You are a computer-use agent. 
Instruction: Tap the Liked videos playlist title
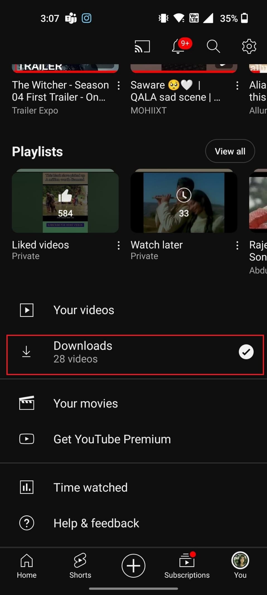[x=40, y=245]
